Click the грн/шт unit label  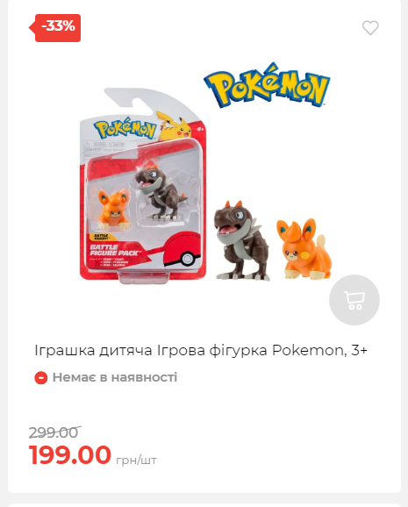[x=136, y=460]
